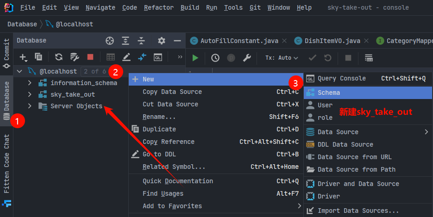Open the query history clock icon
The image size is (433, 217).
tap(215, 58)
